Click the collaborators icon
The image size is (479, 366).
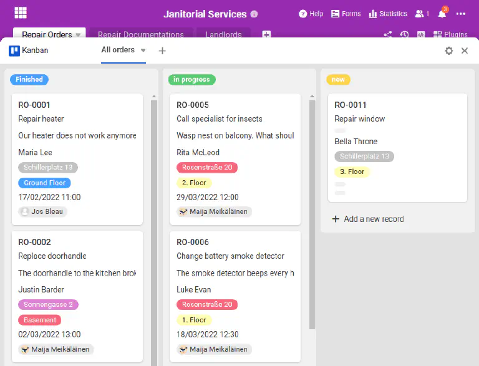[422, 14]
